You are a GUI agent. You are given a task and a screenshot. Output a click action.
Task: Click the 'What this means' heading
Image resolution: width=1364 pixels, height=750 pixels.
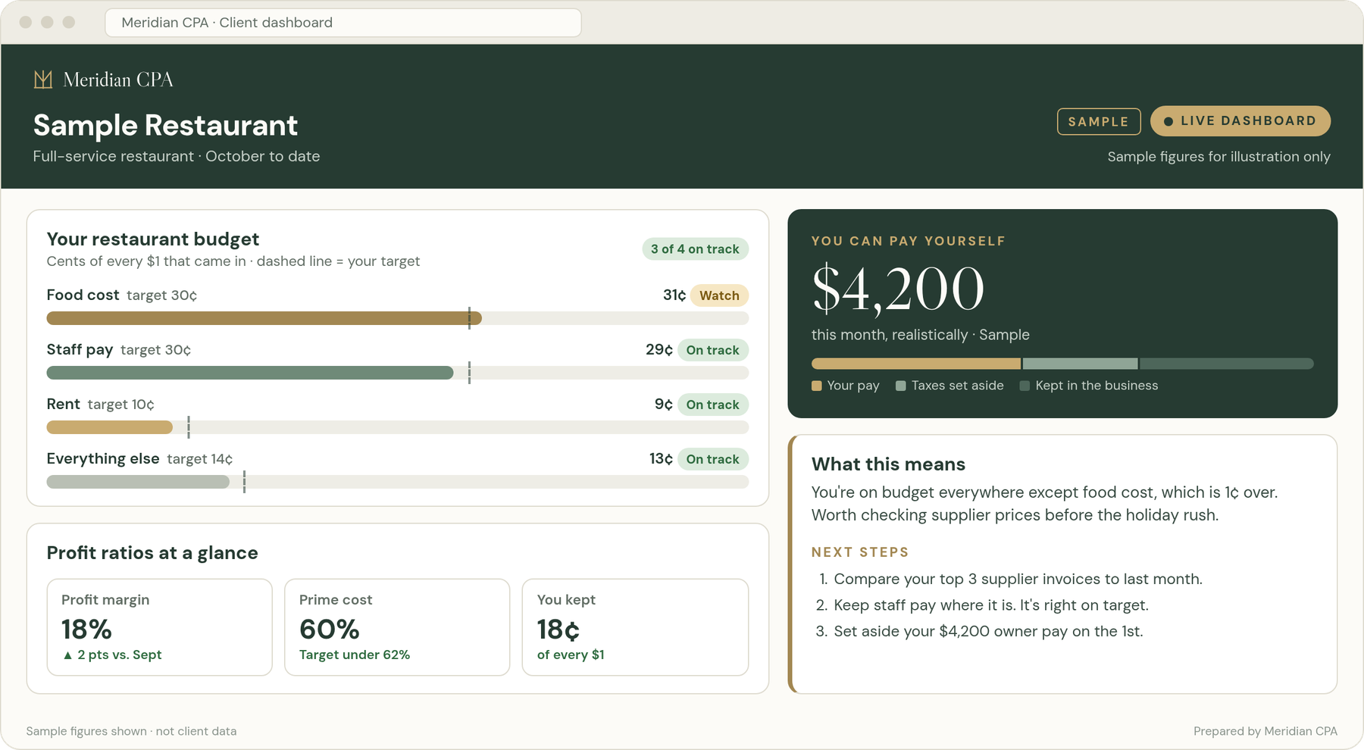(x=888, y=464)
